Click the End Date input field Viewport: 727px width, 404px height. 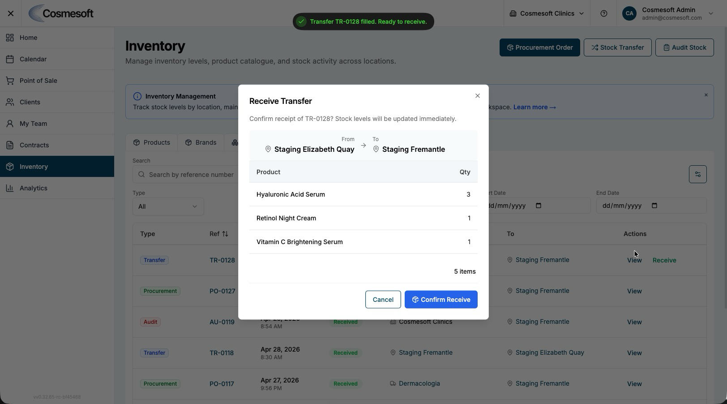click(651, 206)
